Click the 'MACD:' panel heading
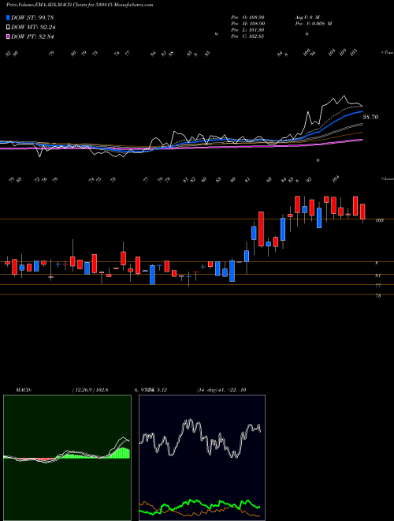394x521 pixels. point(23,390)
